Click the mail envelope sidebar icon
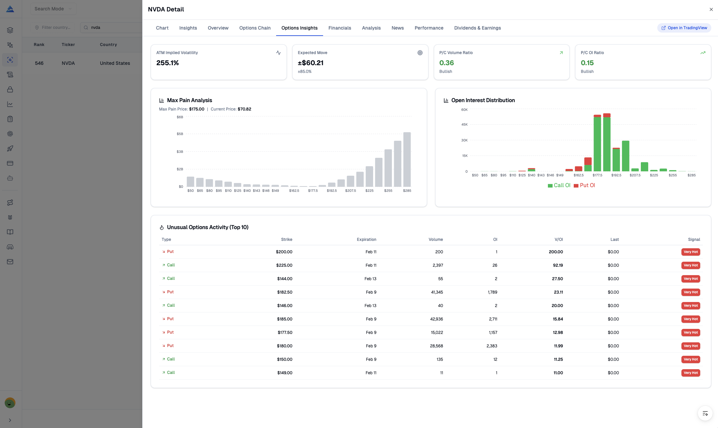The height and width of the screenshot is (428, 718). (10, 262)
